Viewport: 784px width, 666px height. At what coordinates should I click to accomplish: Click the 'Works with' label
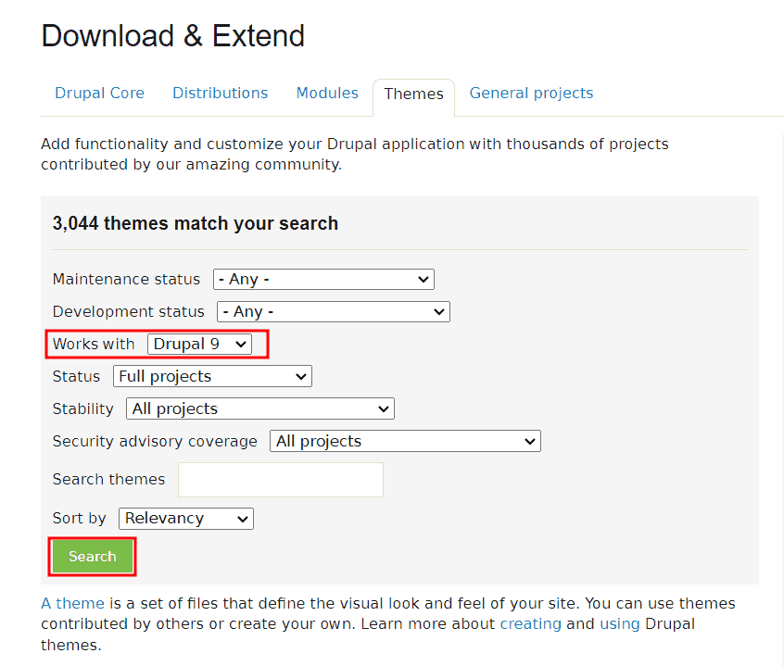(x=94, y=345)
